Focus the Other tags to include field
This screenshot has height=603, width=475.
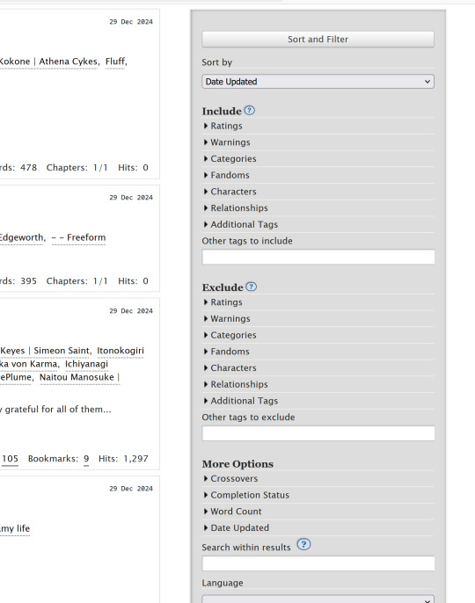pos(318,257)
